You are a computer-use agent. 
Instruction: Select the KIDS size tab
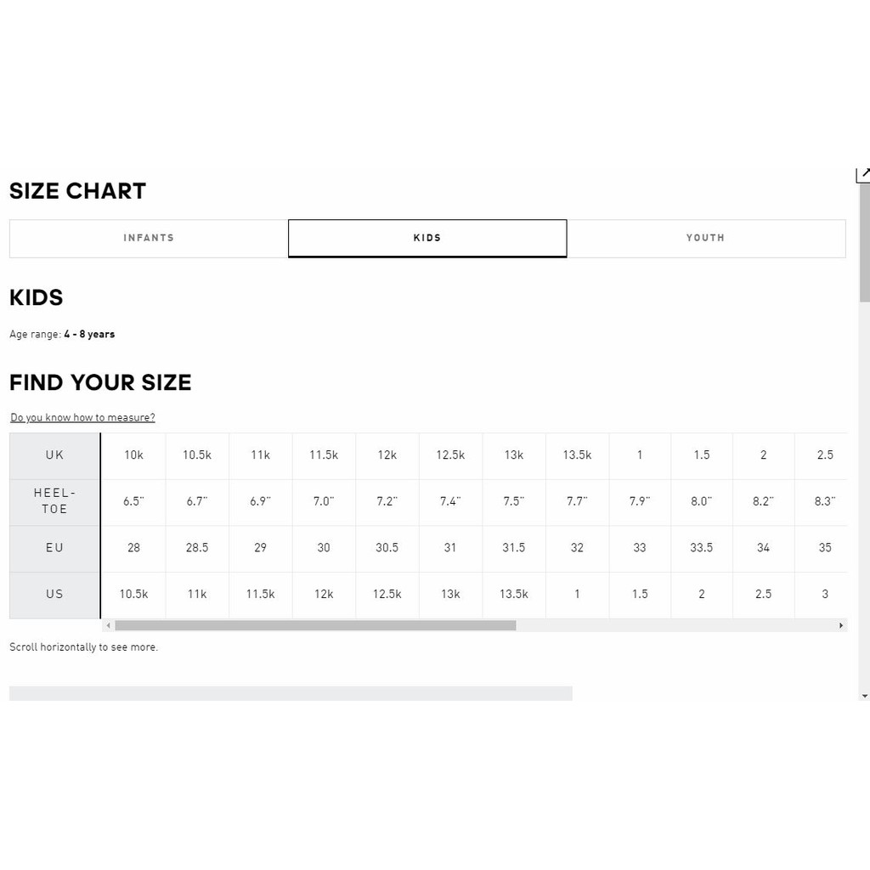[427, 239]
